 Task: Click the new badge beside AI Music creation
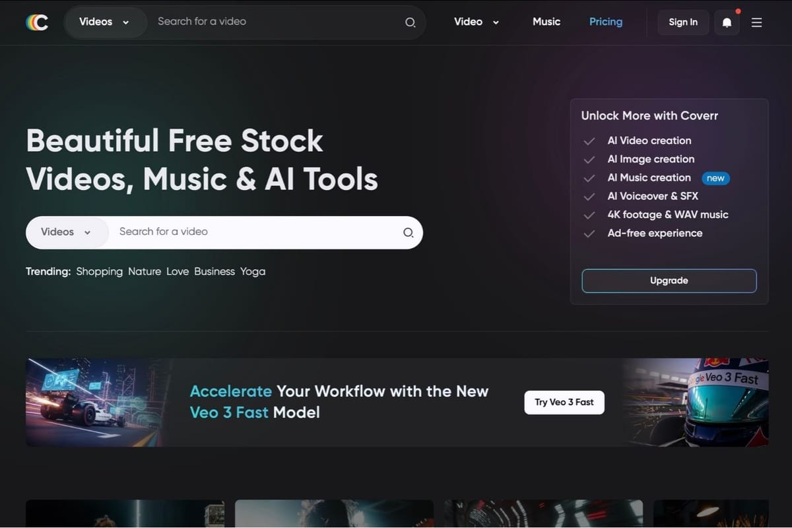pyautogui.click(x=715, y=178)
